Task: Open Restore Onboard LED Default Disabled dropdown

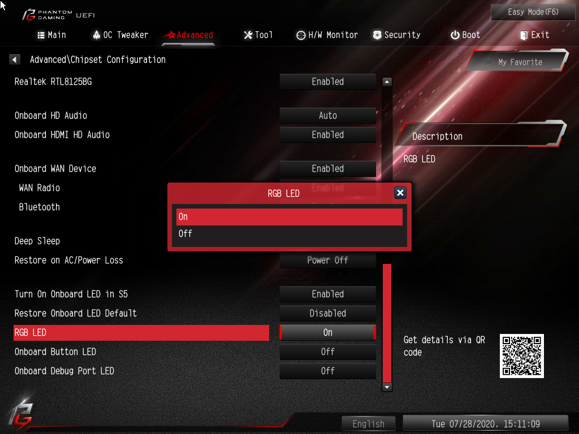Action: [x=328, y=313]
